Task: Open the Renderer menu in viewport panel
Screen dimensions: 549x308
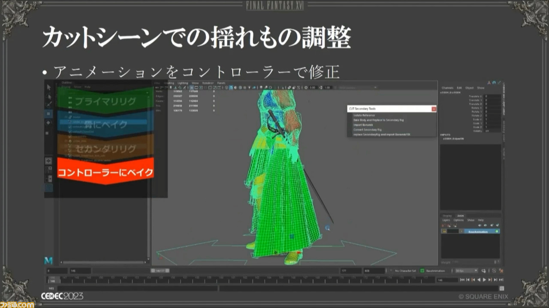Action: [x=208, y=83]
